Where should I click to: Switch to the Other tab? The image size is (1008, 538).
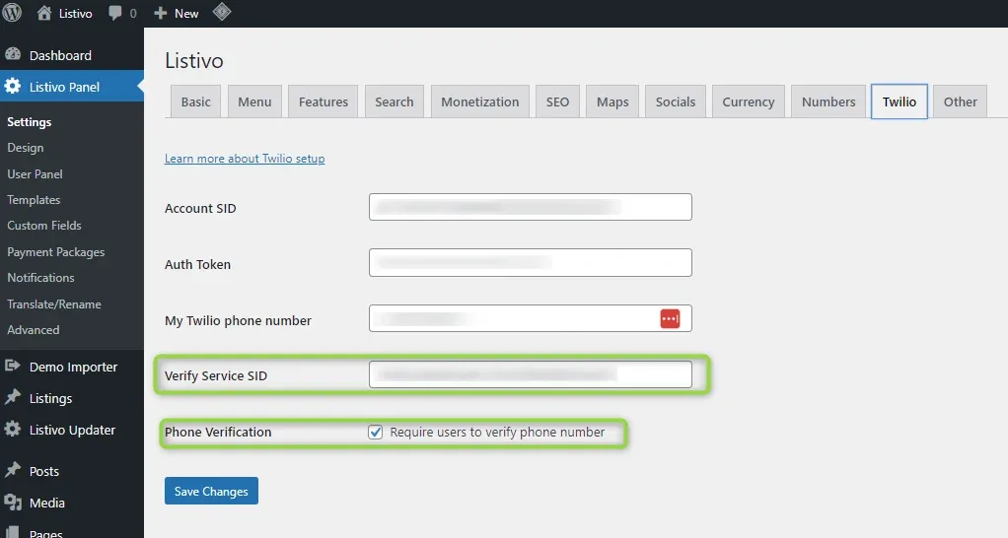(960, 101)
